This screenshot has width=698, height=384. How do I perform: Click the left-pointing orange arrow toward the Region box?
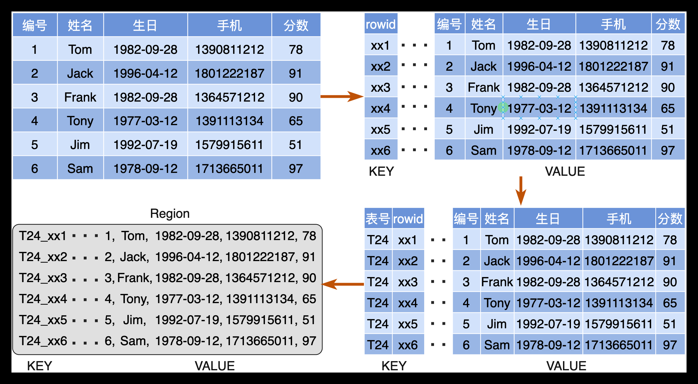click(x=343, y=284)
